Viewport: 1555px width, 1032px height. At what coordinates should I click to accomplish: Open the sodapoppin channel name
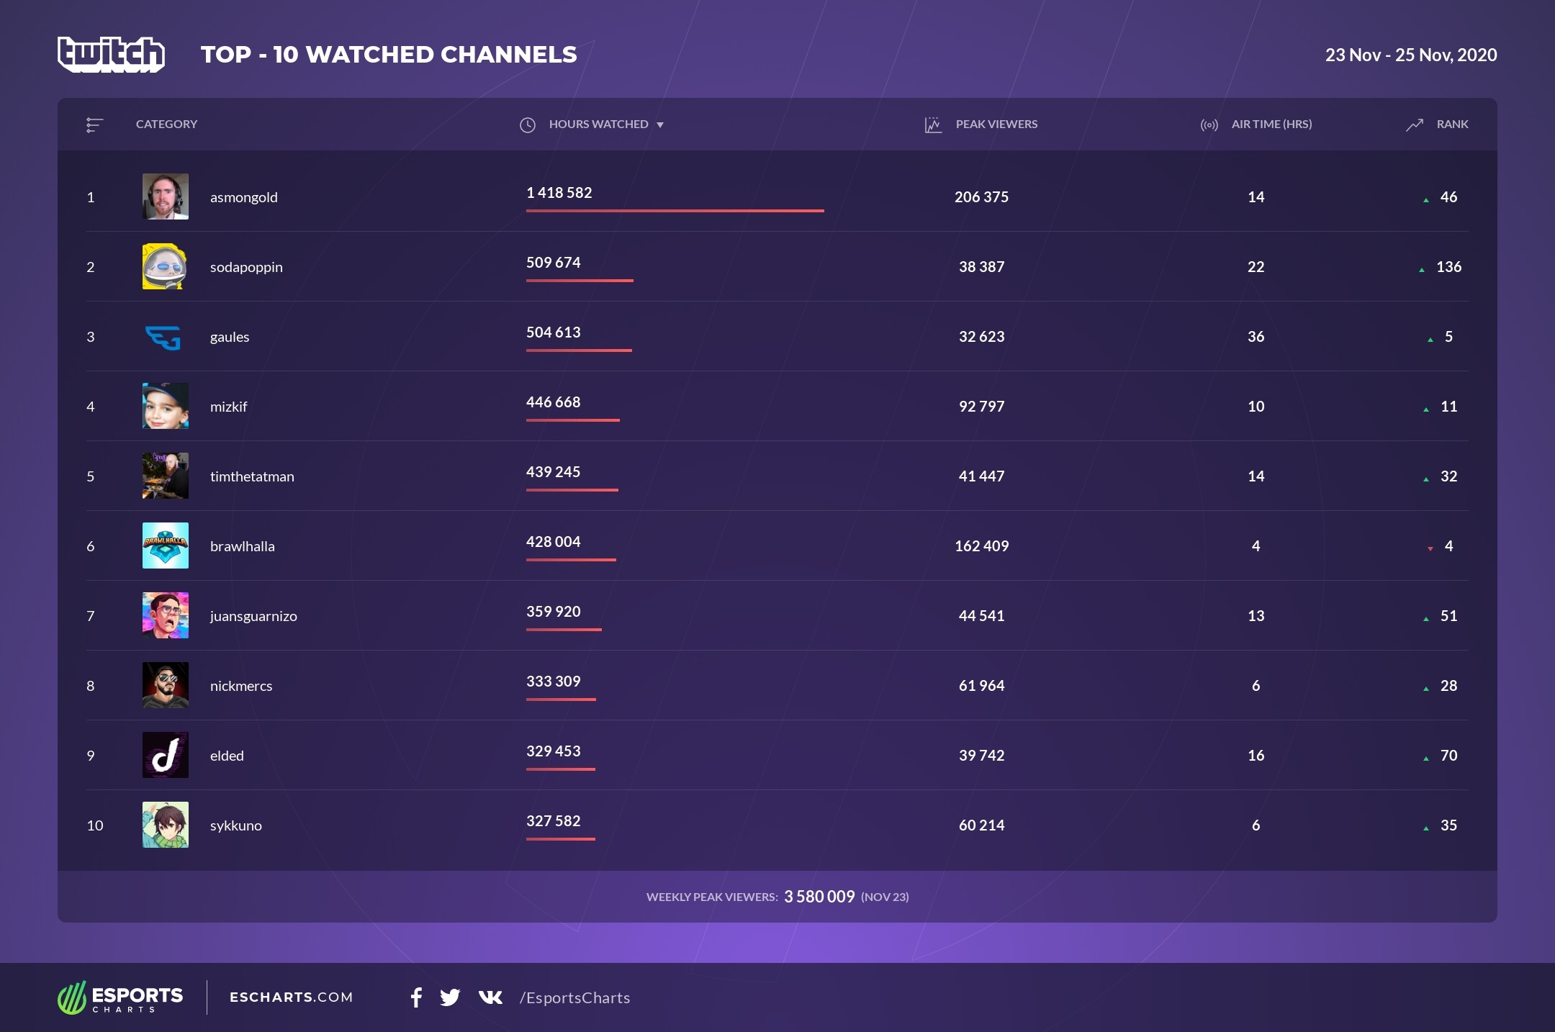point(246,267)
